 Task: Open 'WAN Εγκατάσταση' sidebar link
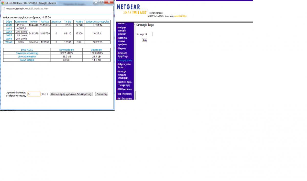point(125,89)
